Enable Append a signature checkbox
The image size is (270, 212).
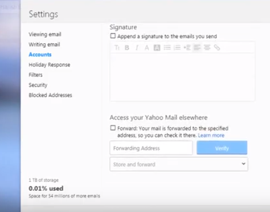(113, 36)
